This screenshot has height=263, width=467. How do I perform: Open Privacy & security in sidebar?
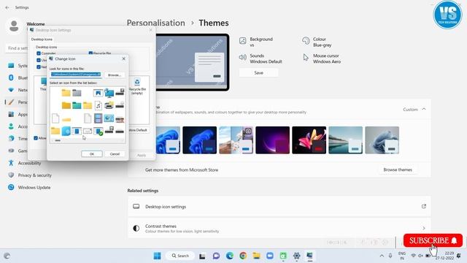[x=30, y=175]
